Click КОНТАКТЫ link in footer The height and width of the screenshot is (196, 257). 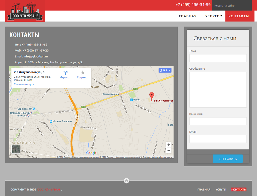tap(239, 189)
